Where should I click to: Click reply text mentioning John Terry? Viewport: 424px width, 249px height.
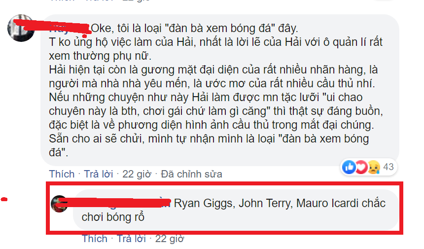click(234, 210)
